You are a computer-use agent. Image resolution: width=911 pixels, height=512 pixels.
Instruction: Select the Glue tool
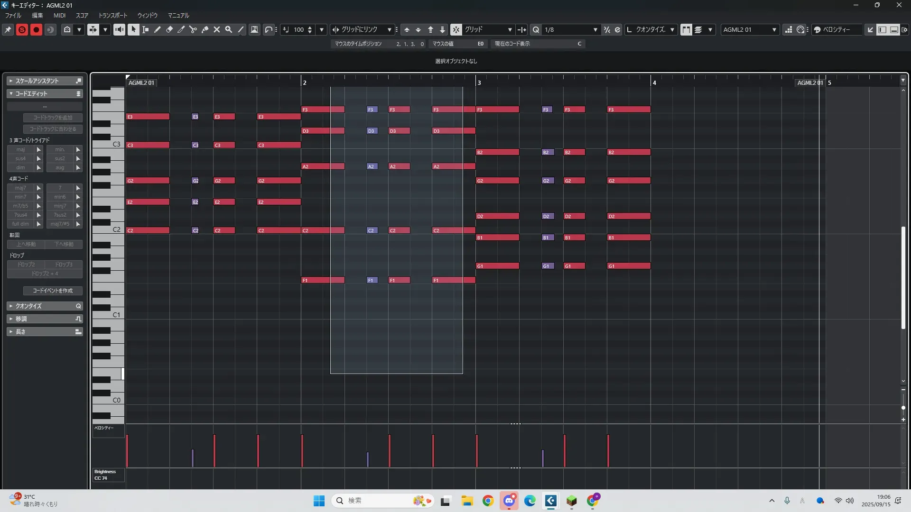205,29
